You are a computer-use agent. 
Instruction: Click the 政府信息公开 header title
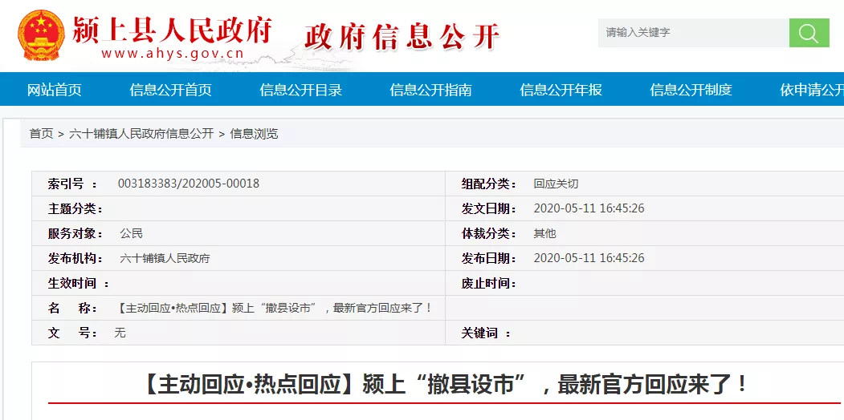(x=402, y=37)
